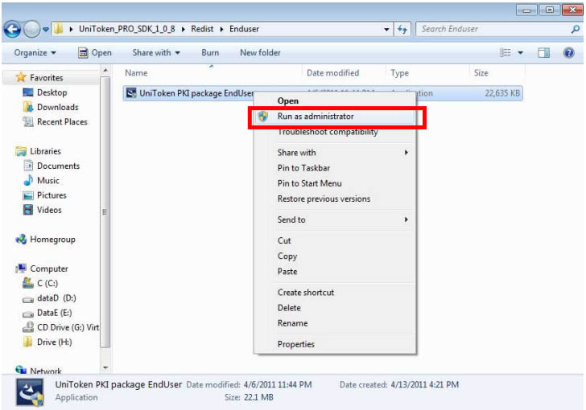Expand the address bar history dropdown

click(386, 29)
